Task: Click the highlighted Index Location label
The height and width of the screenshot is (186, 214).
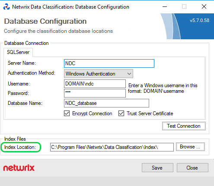Action: (20, 147)
